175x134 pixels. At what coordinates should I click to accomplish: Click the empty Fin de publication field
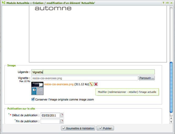[50, 121]
